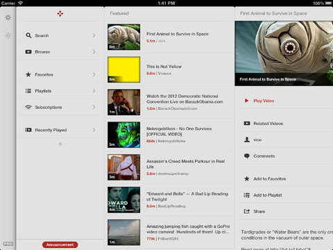The height and width of the screenshot is (250, 333).
Task: Click the Tardigrades description text
Action: click(287, 235)
